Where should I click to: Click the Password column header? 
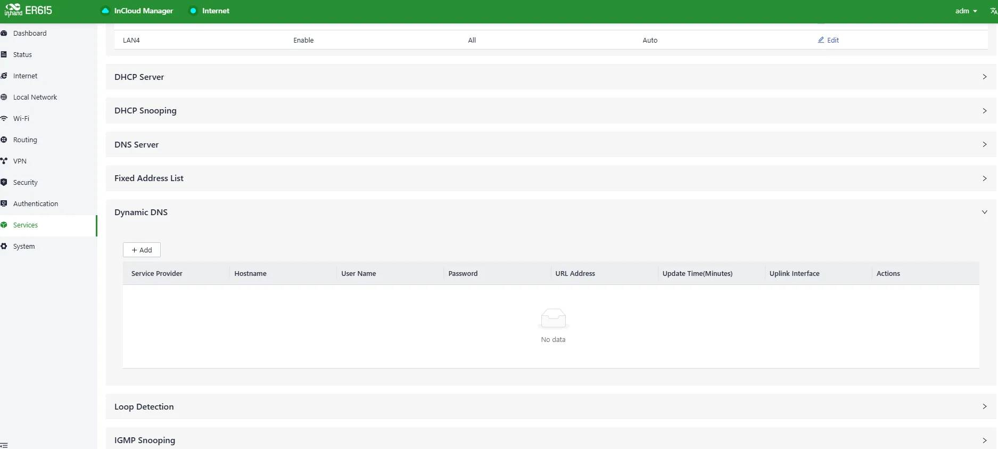463,273
